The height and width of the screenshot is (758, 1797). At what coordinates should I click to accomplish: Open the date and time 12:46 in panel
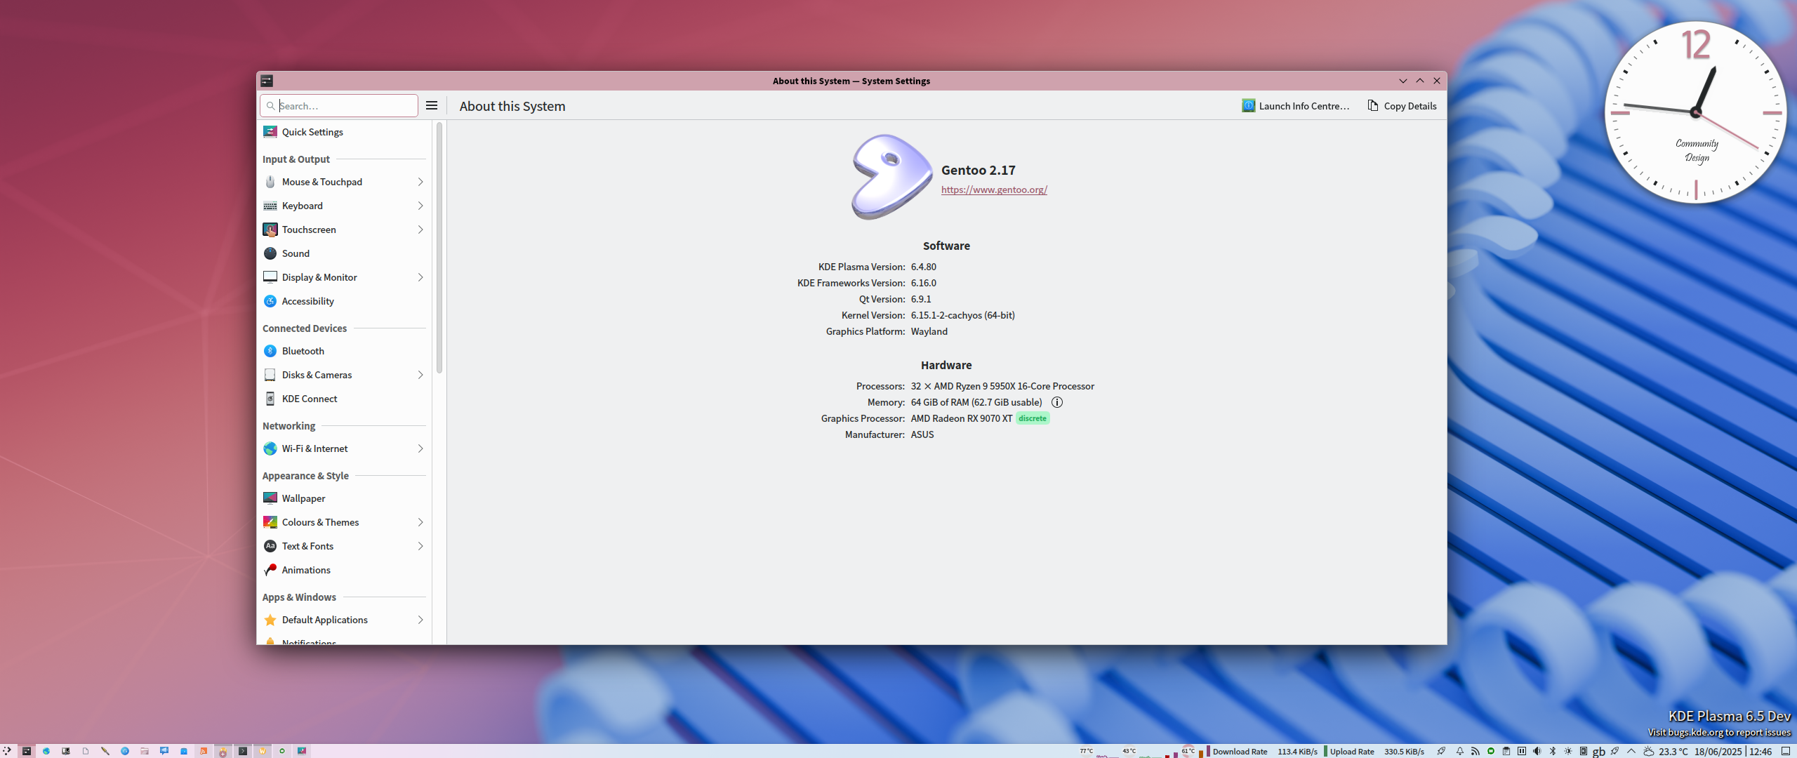(1732, 751)
